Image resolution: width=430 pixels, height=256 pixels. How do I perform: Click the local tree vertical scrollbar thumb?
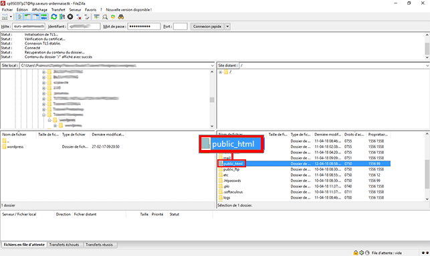tap(212, 100)
